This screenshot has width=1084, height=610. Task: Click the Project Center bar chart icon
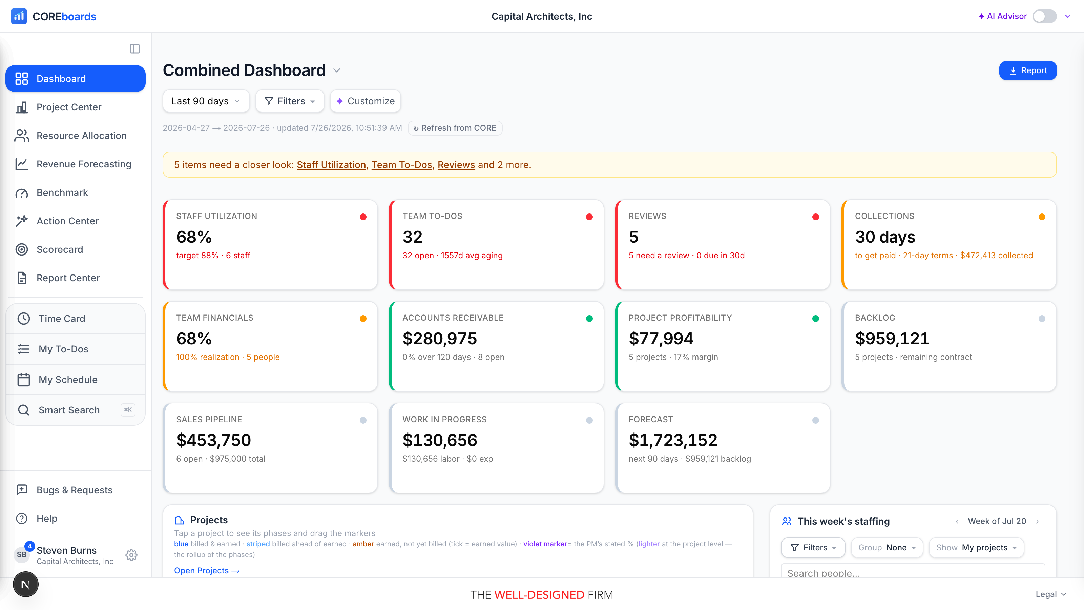pyautogui.click(x=22, y=107)
